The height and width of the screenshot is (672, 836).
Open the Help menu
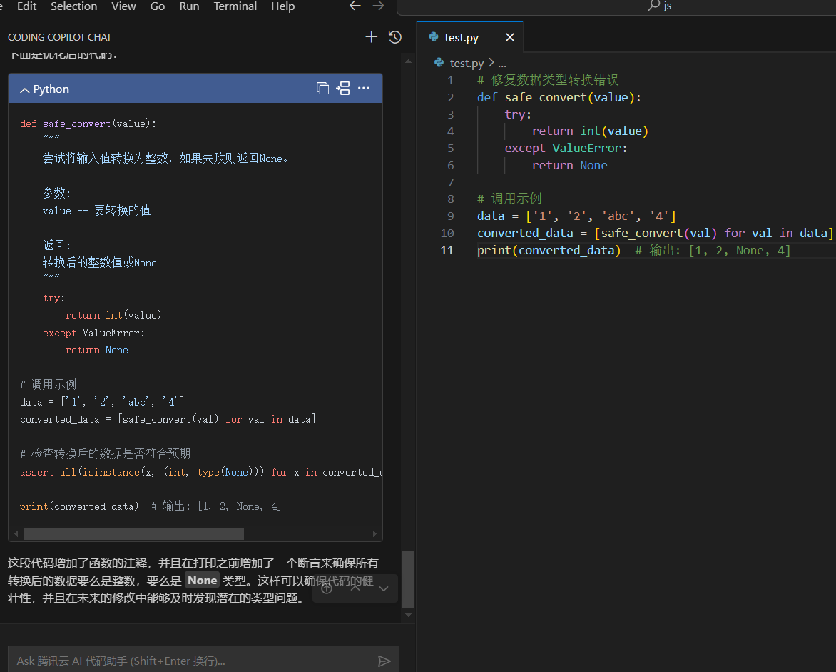point(282,6)
